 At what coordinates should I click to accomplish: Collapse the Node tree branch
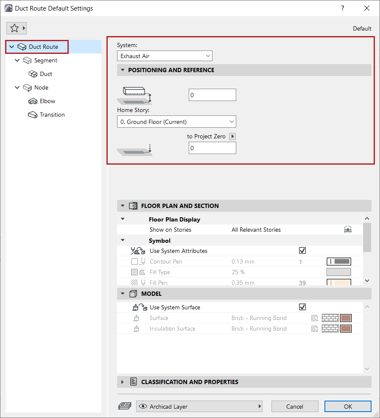[x=17, y=87]
